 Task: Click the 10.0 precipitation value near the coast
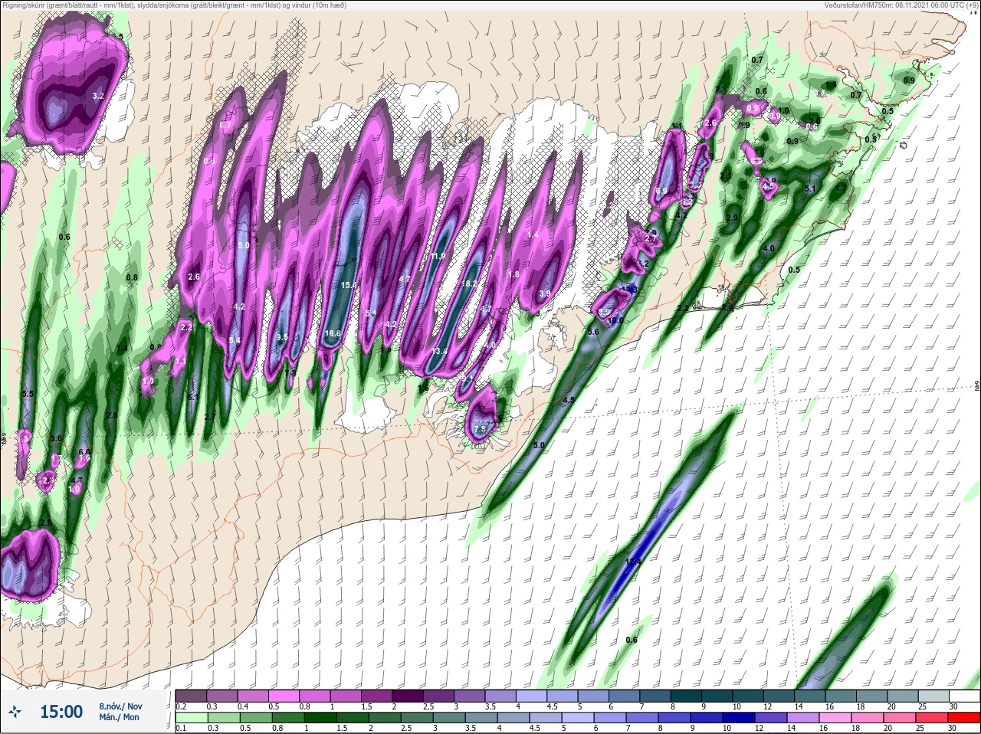tap(615, 321)
